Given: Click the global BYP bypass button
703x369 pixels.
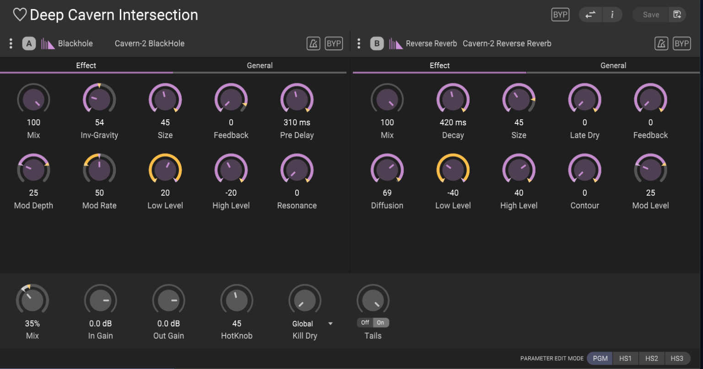Looking at the screenshot, I should (560, 15).
